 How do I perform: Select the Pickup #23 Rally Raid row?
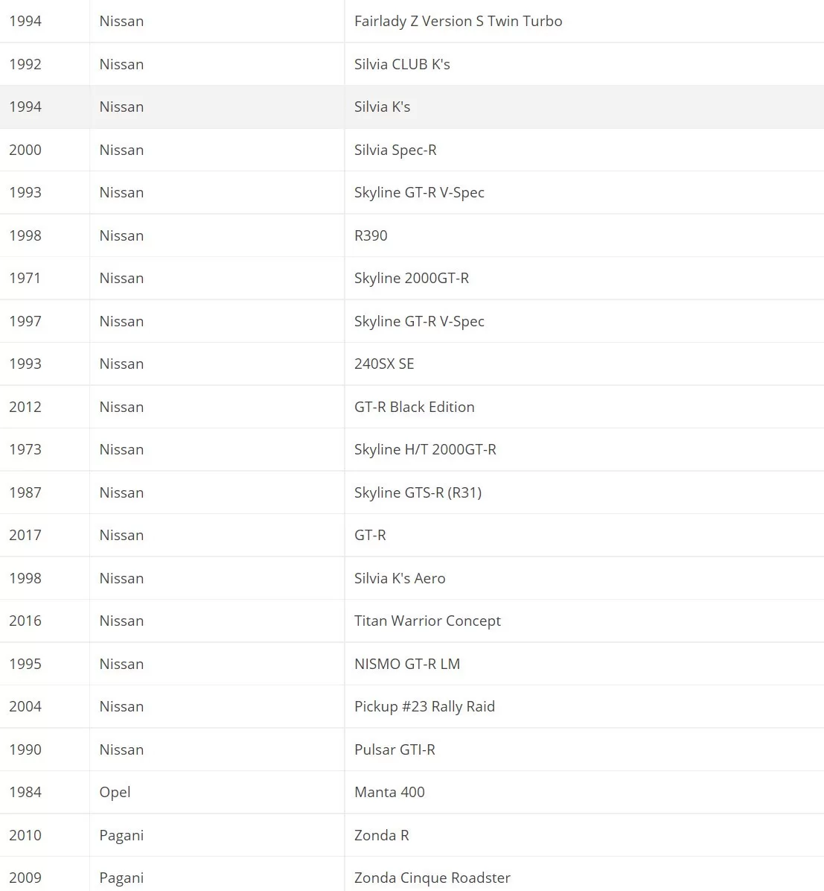tap(412, 707)
